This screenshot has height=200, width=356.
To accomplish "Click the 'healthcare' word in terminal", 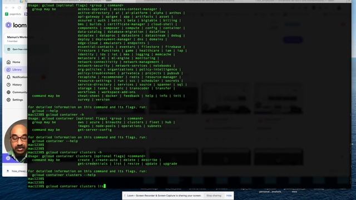I will coord(150,51).
